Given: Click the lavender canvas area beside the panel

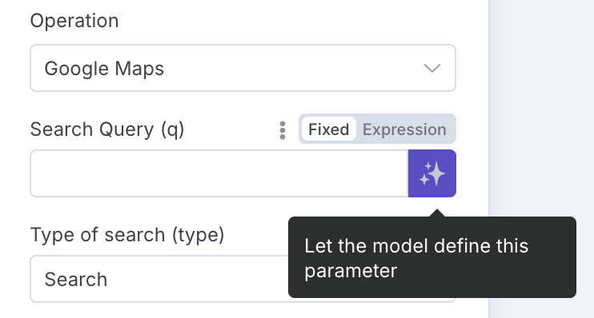Looking at the screenshot, I should pyautogui.click(x=542, y=113).
